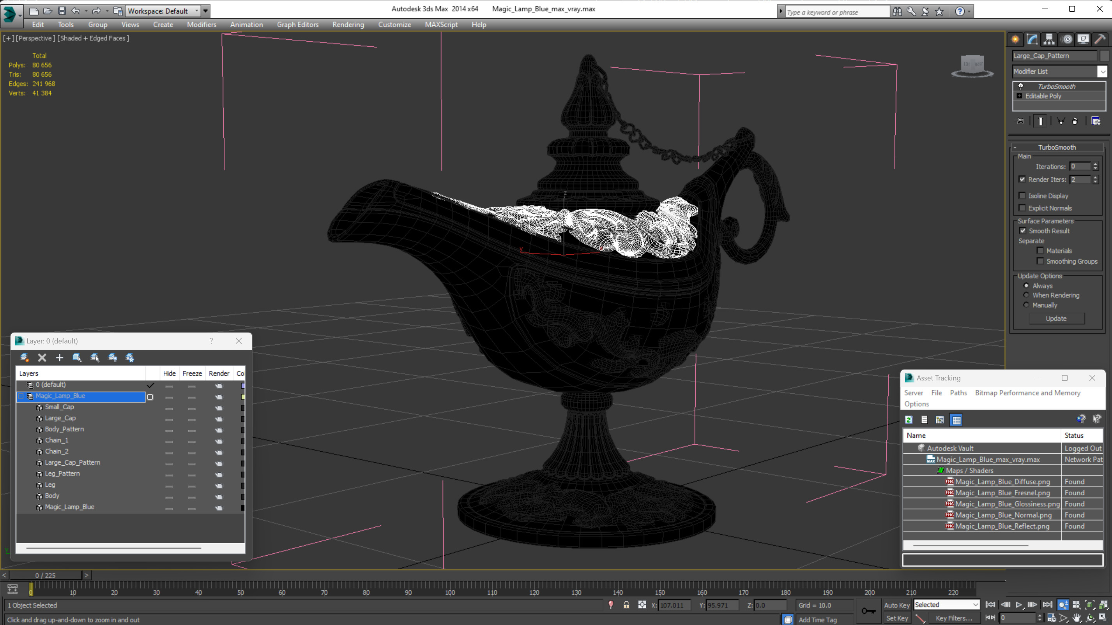Click the Save File toolbar icon

62,11
